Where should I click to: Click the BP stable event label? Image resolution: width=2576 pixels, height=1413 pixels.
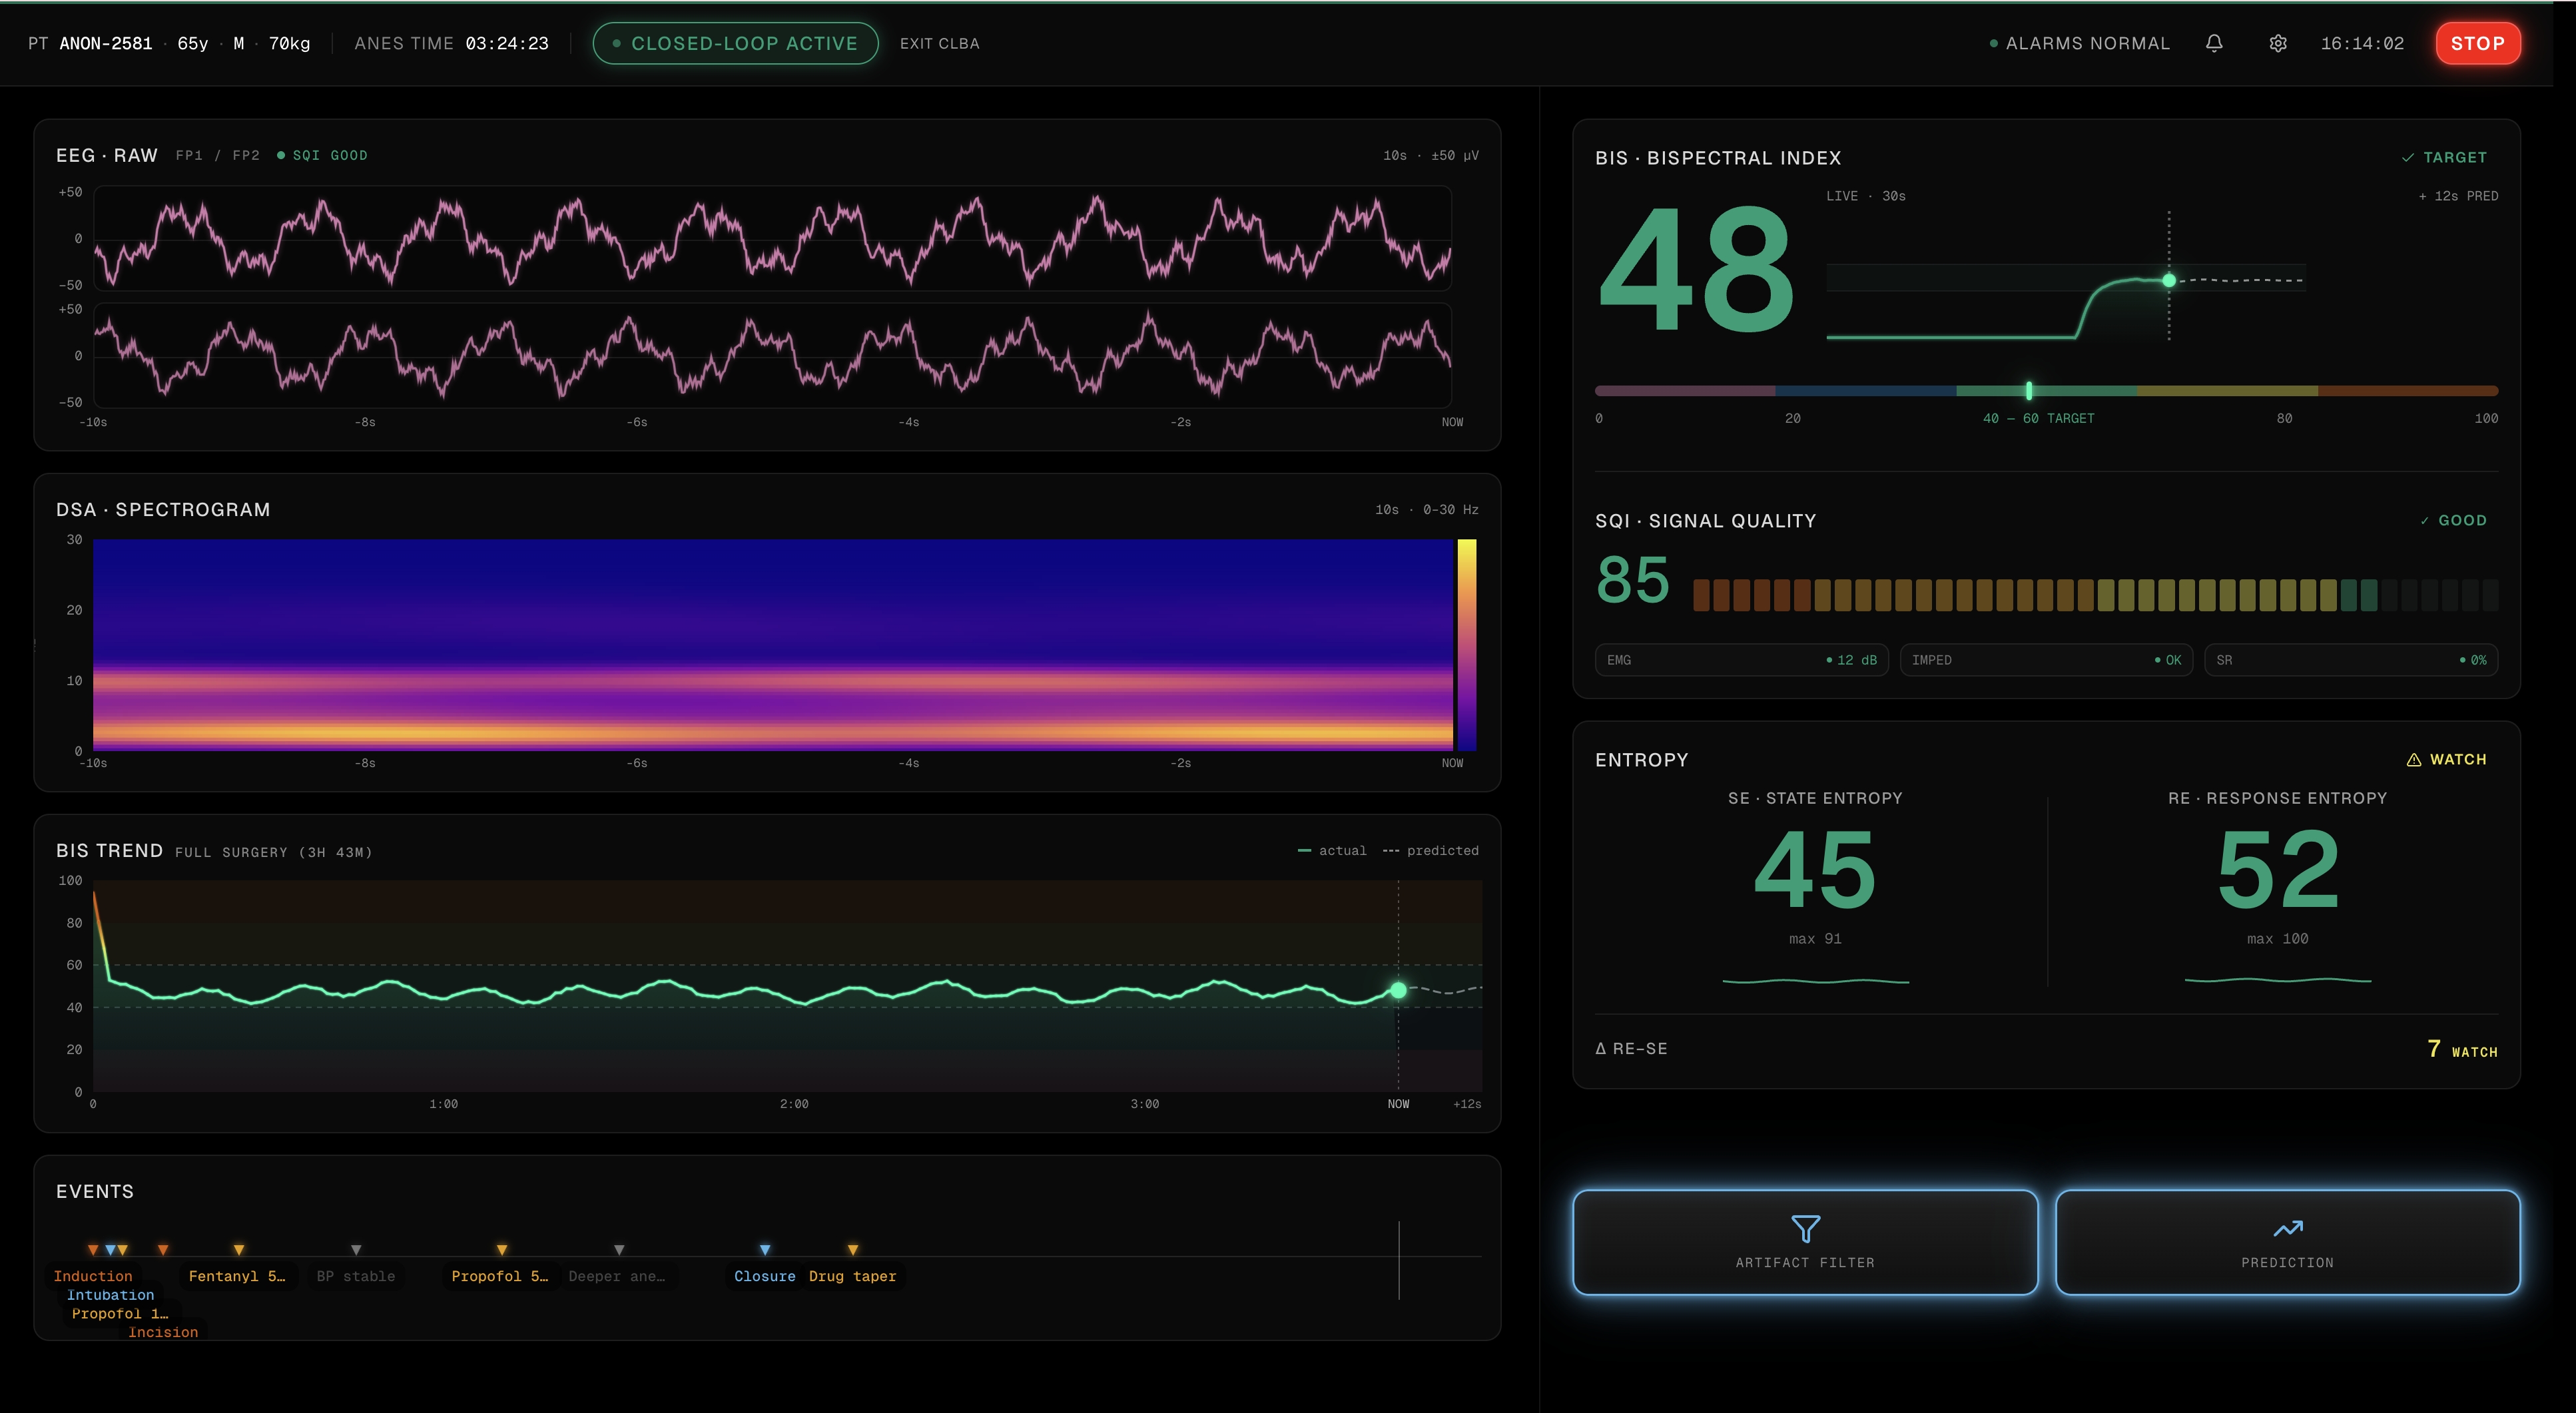click(356, 1276)
